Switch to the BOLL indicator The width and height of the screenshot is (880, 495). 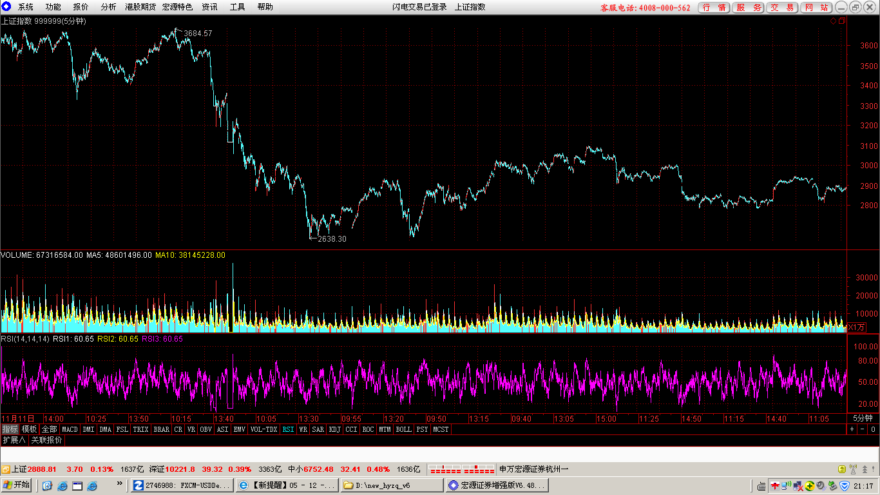403,429
